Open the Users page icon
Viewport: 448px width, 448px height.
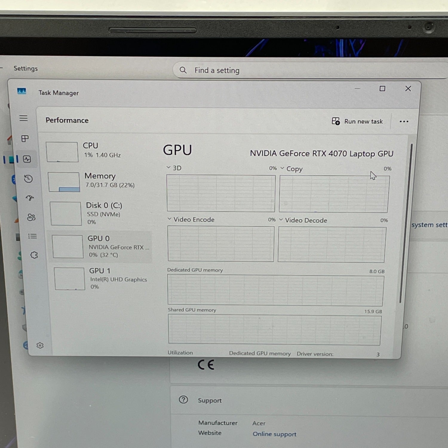tap(31, 217)
